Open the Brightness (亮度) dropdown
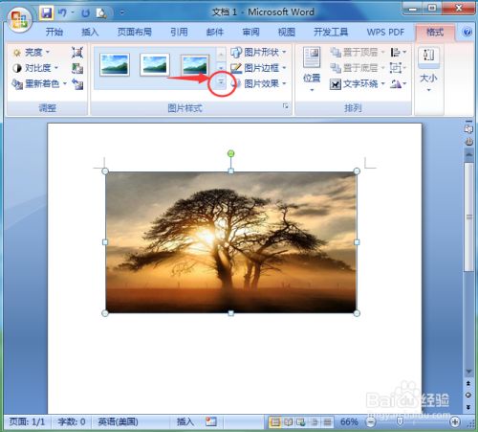This screenshot has height=432, width=478. coord(32,52)
